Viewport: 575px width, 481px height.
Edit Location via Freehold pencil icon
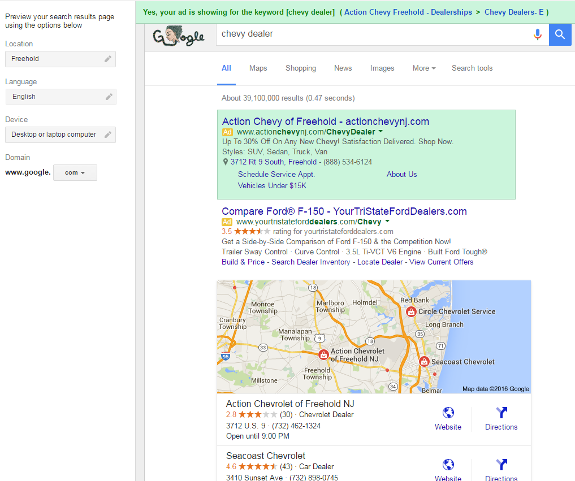coord(108,59)
